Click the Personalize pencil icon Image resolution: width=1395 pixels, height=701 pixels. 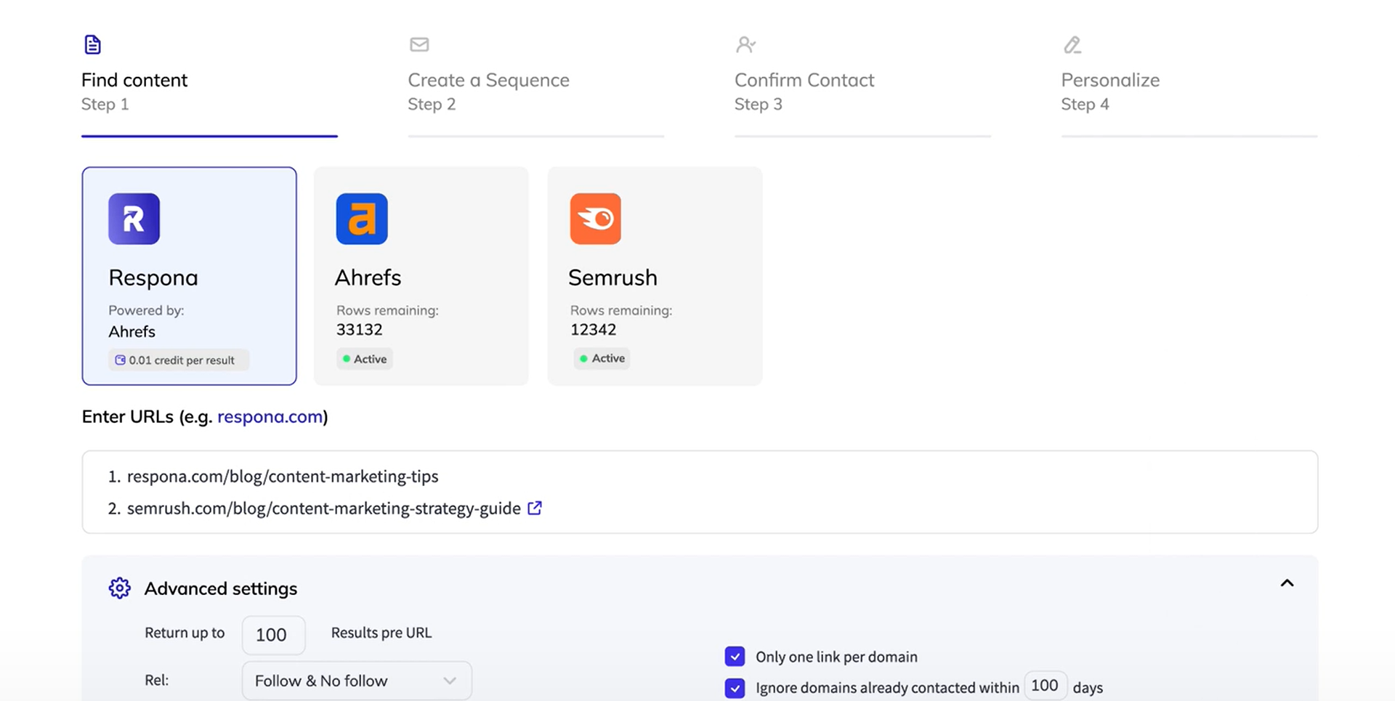pos(1072,45)
